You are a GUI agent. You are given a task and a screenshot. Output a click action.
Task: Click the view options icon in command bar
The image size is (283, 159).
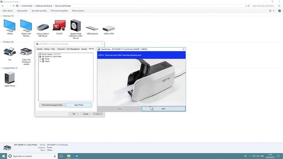[x=270, y=11]
